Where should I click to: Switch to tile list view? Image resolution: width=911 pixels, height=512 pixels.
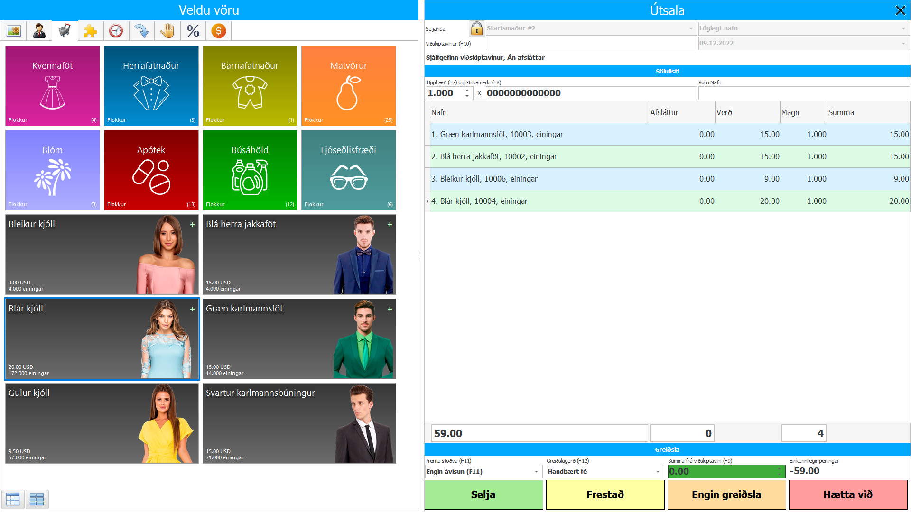point(37,499)
